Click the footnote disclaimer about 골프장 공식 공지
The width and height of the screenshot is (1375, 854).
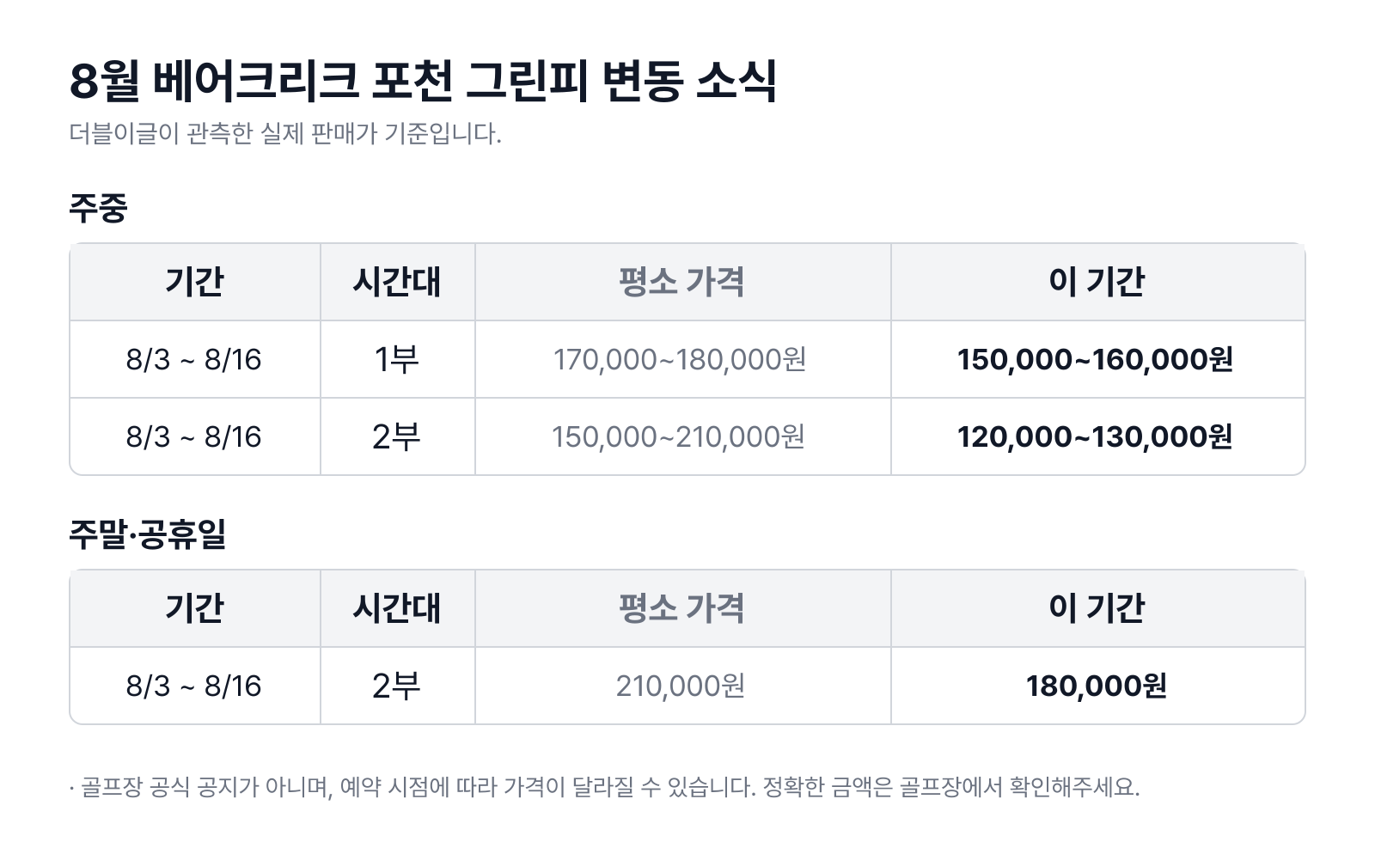pos(605,787)
